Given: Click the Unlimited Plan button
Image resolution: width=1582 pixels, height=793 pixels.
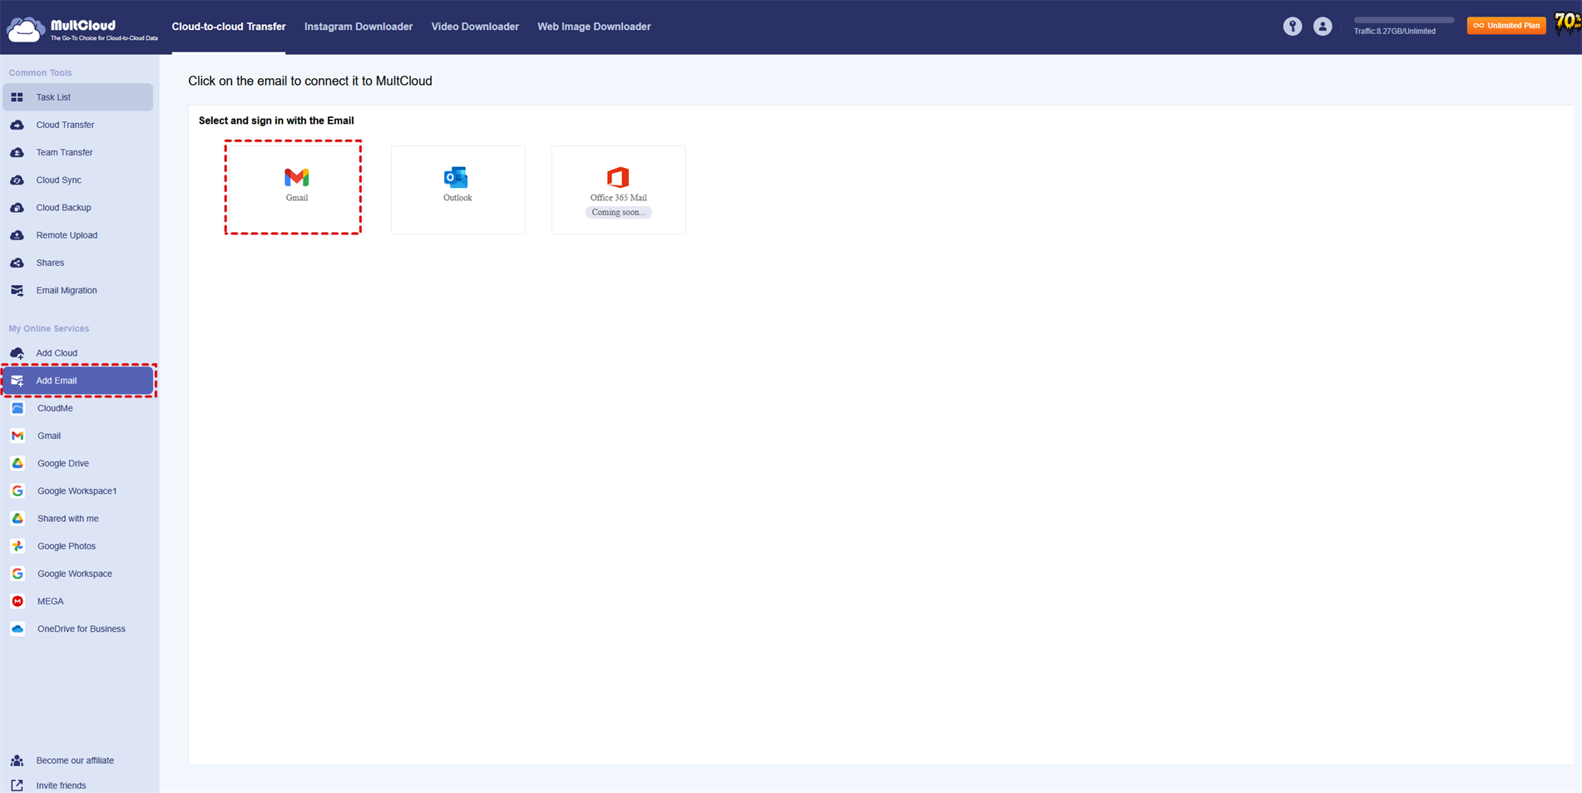Looking at the screenshot, I should pyautogui.click(x=1506, y=26).
